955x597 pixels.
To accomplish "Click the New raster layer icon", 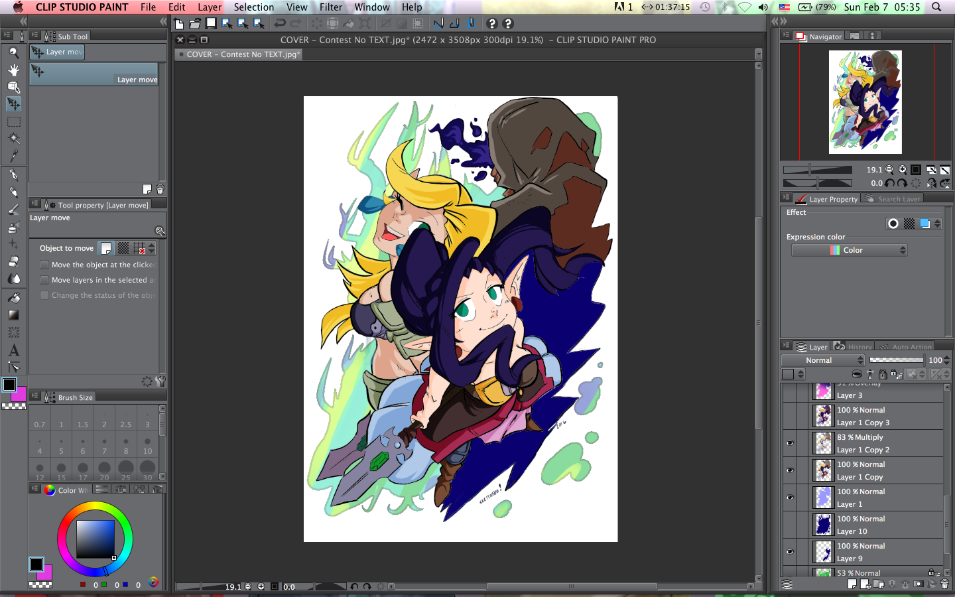I will (x=852, y=584).
